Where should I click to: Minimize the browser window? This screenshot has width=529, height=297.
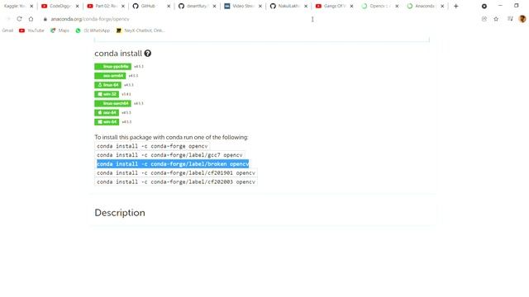coord(500,6)
